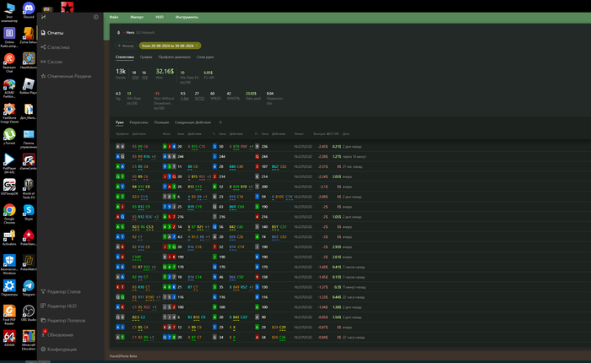This screenshot has width=591, height=363.
Task: Open uTorrent desktop shortcut
Action: [9, 137]
